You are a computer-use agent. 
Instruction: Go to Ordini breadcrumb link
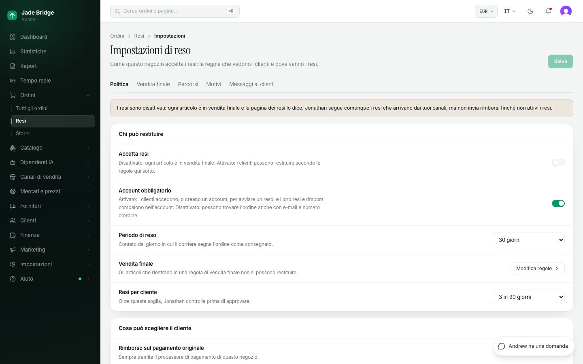point(117,36)
